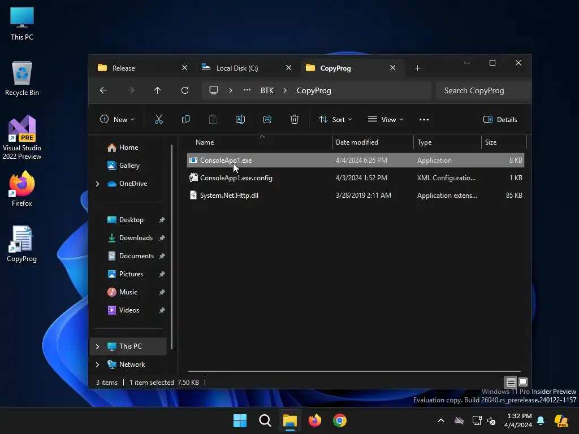Click chevron between BTK and CopyProg
Screen dimensions: 579x434
coord(285,90)
